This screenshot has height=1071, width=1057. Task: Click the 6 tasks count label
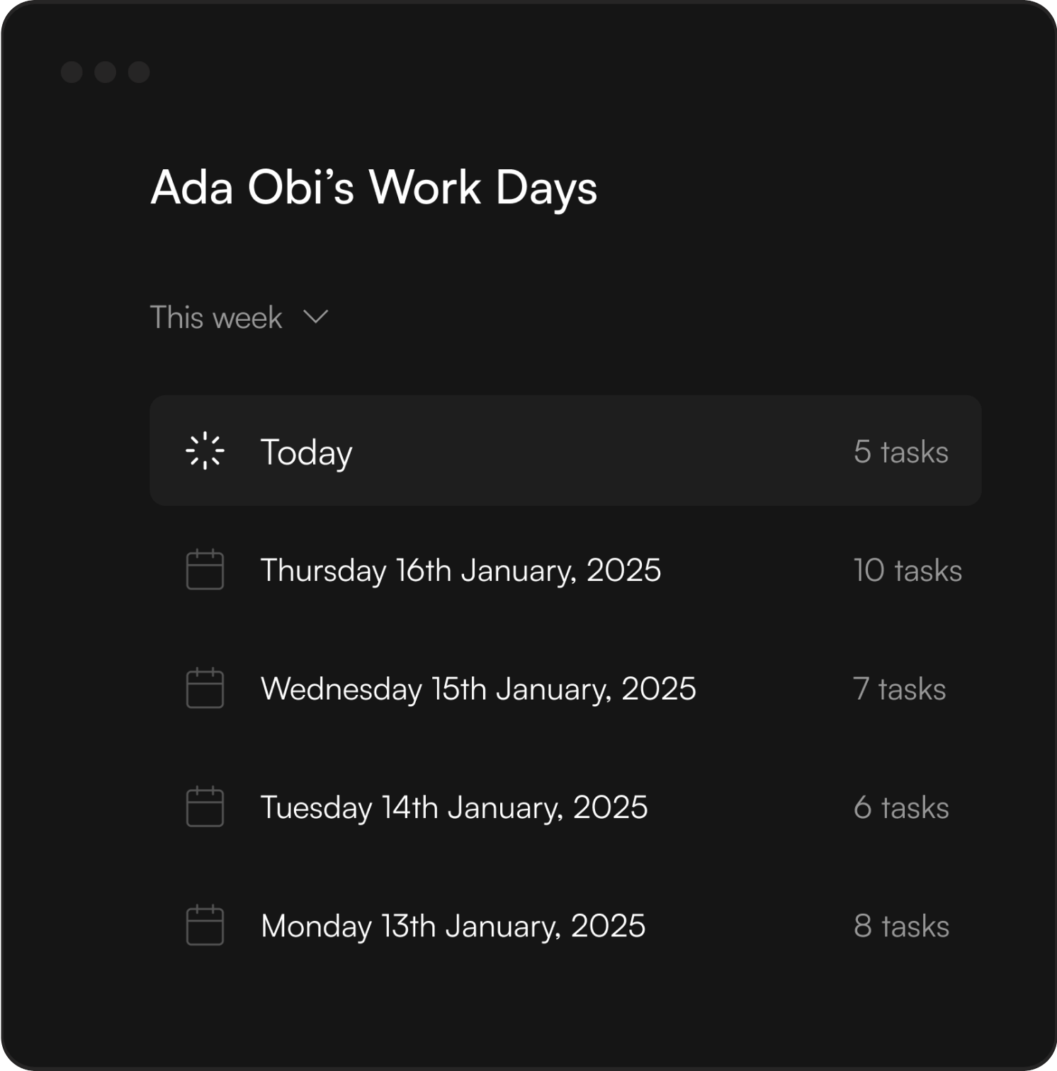(900, 807)
